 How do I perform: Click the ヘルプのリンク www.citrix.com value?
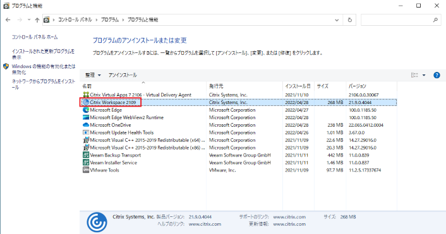click(x=205, y=224)
